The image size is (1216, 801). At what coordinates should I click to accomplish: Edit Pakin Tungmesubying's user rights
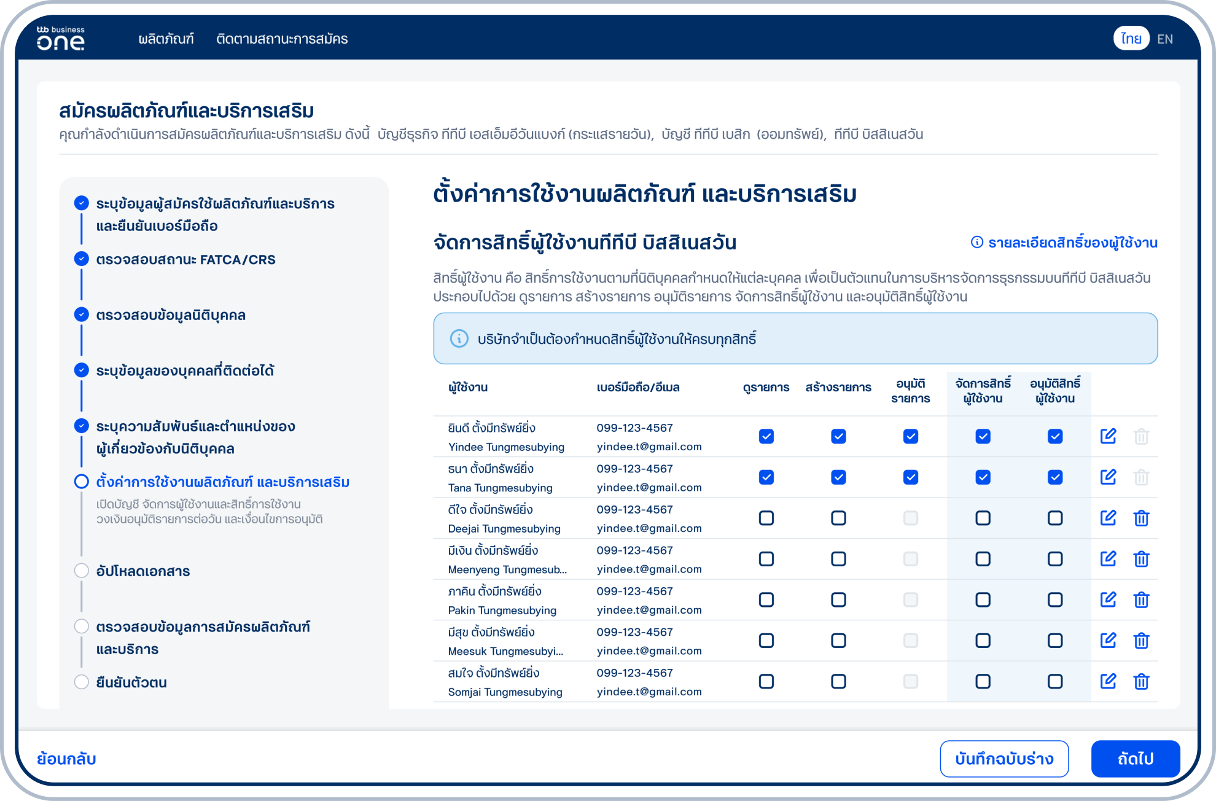1108,600
